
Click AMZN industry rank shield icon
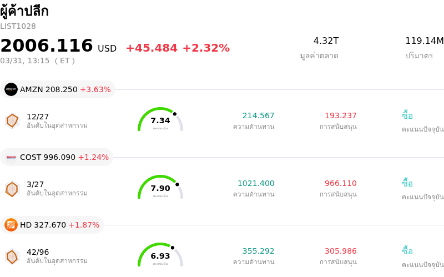(x=12, y=120)
